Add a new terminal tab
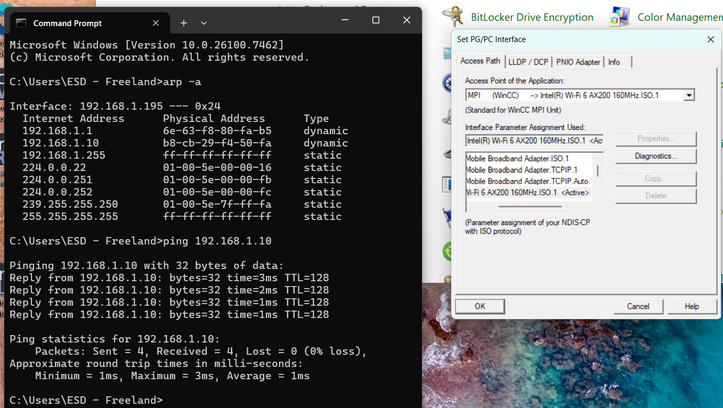Viewport: 723px width, 408px height. 184,23
